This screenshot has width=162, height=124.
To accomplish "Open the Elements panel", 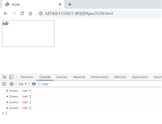I will tap(27, 77).
